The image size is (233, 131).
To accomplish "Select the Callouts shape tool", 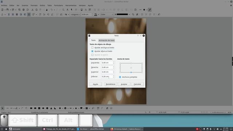I will tap(81, 108).
